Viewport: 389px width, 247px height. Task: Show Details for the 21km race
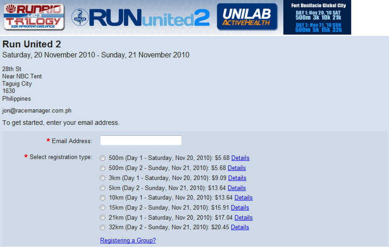click(244, 218)
